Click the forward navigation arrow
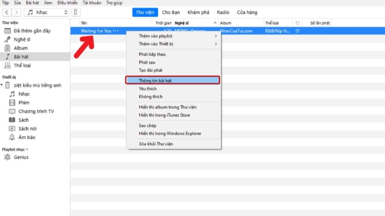 [x=17, y=12]
